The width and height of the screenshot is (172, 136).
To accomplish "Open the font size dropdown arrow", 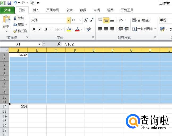I will tap(81, 20).
